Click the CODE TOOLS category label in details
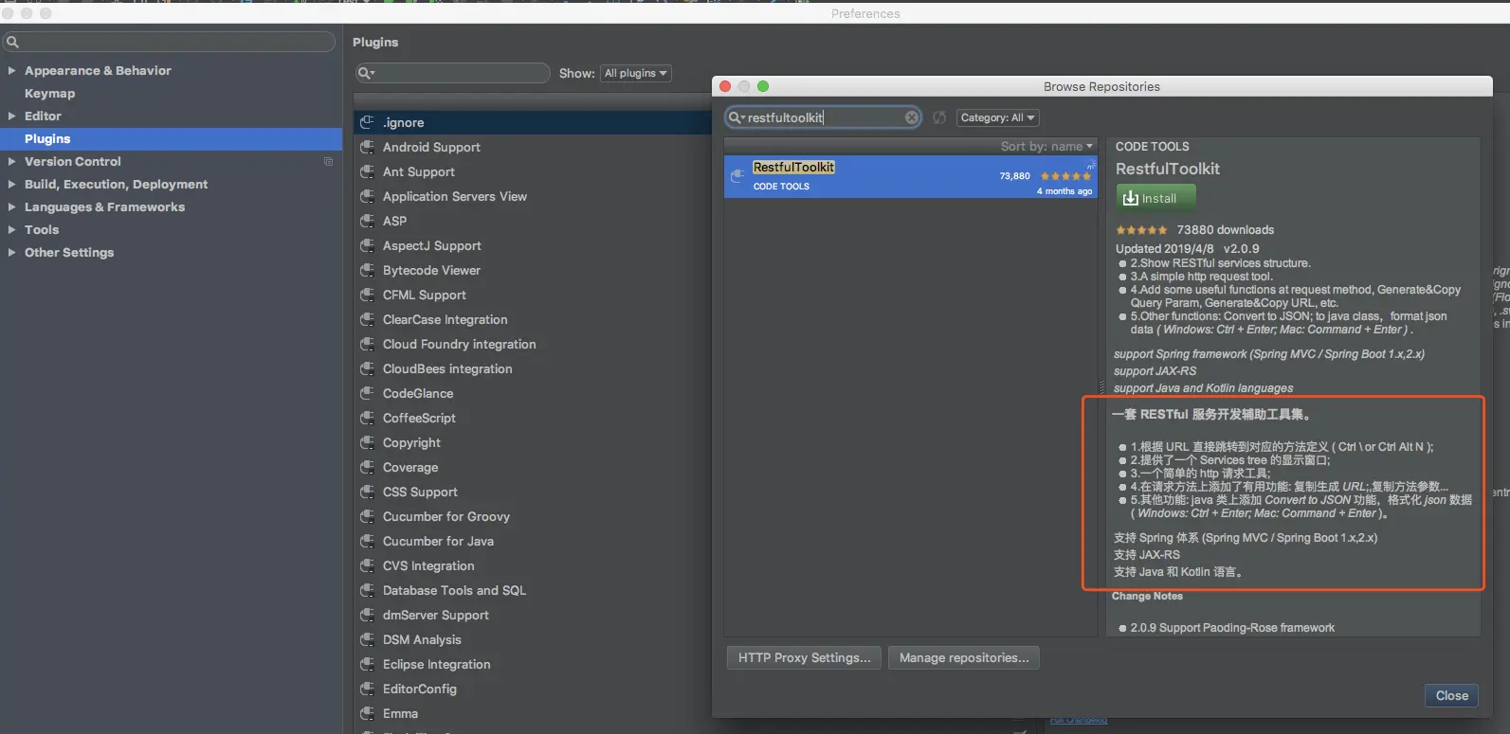The height and width of the screenshot is (734, 1510). 1152,147
